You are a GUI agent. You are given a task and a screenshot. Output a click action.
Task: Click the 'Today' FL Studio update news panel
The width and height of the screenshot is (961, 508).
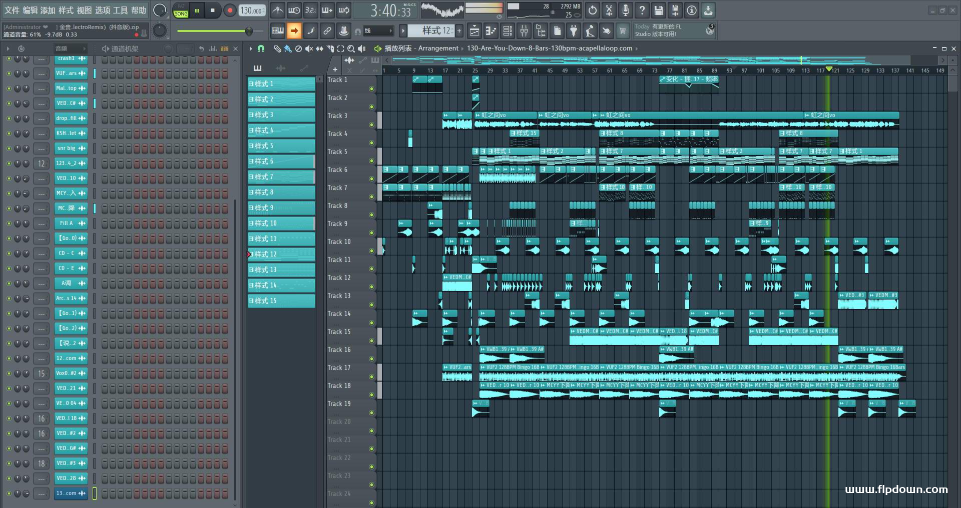674,30
